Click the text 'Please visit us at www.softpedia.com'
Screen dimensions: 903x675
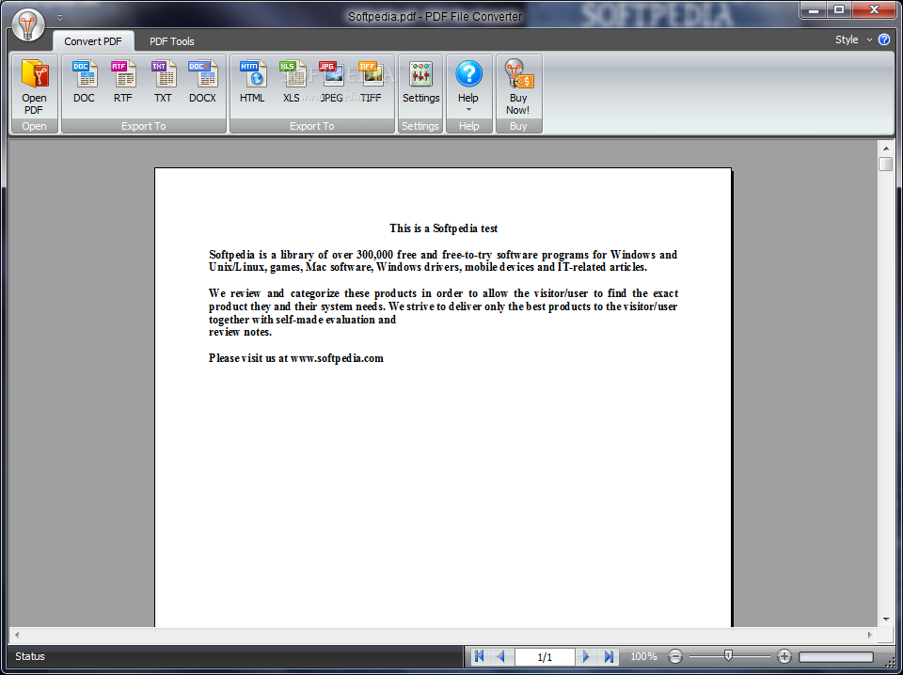296,358
